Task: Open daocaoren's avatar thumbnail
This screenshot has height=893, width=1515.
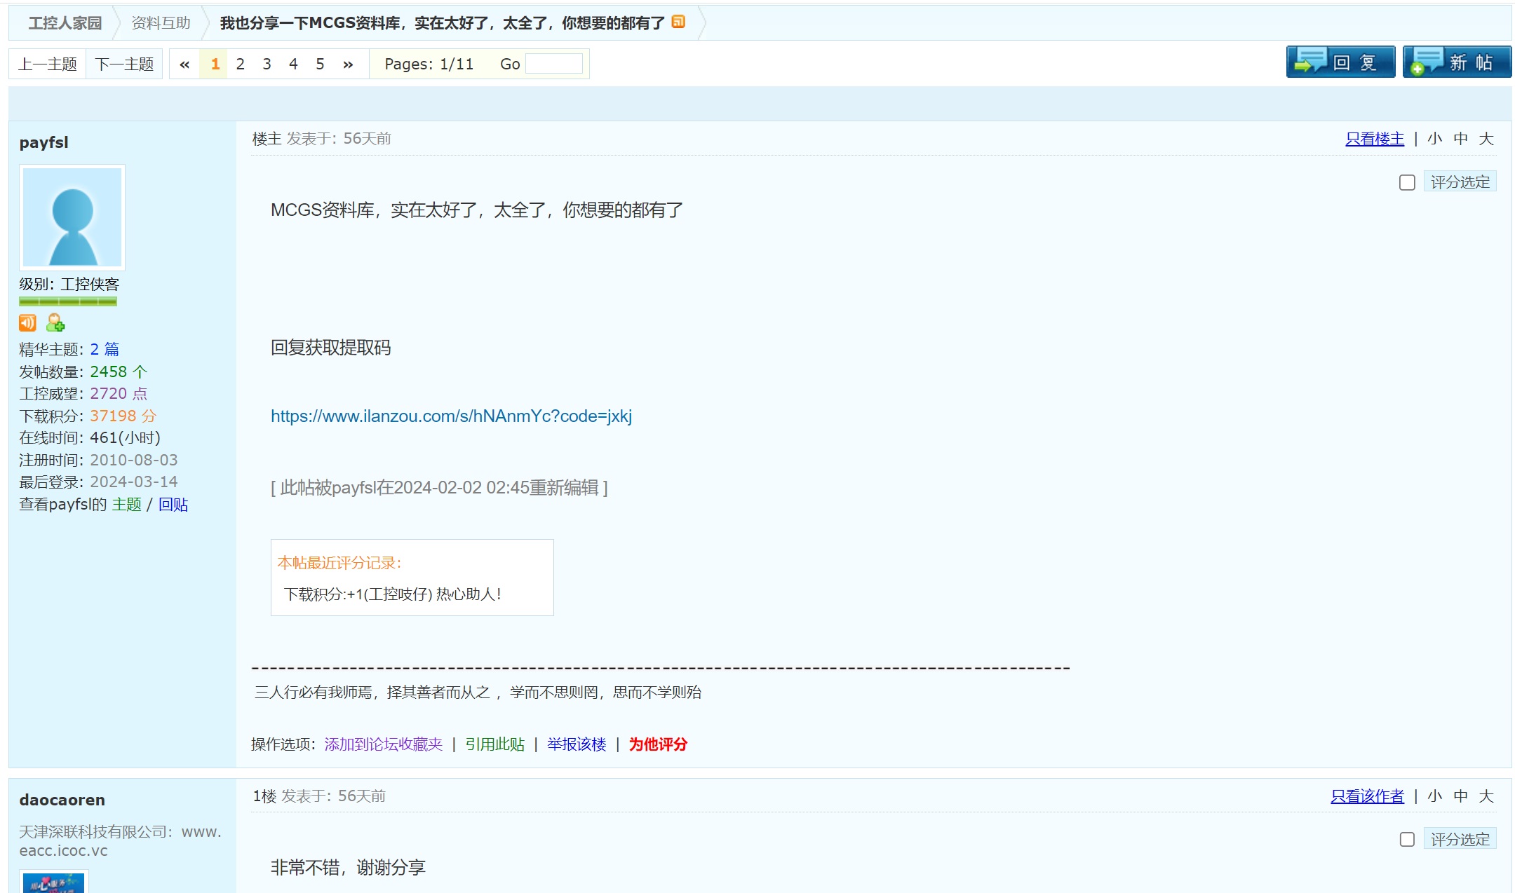Action: [53, 882]
